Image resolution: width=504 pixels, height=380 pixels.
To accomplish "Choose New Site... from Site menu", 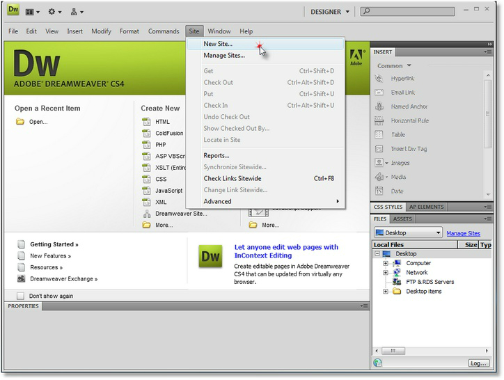I will pos(265,44).
